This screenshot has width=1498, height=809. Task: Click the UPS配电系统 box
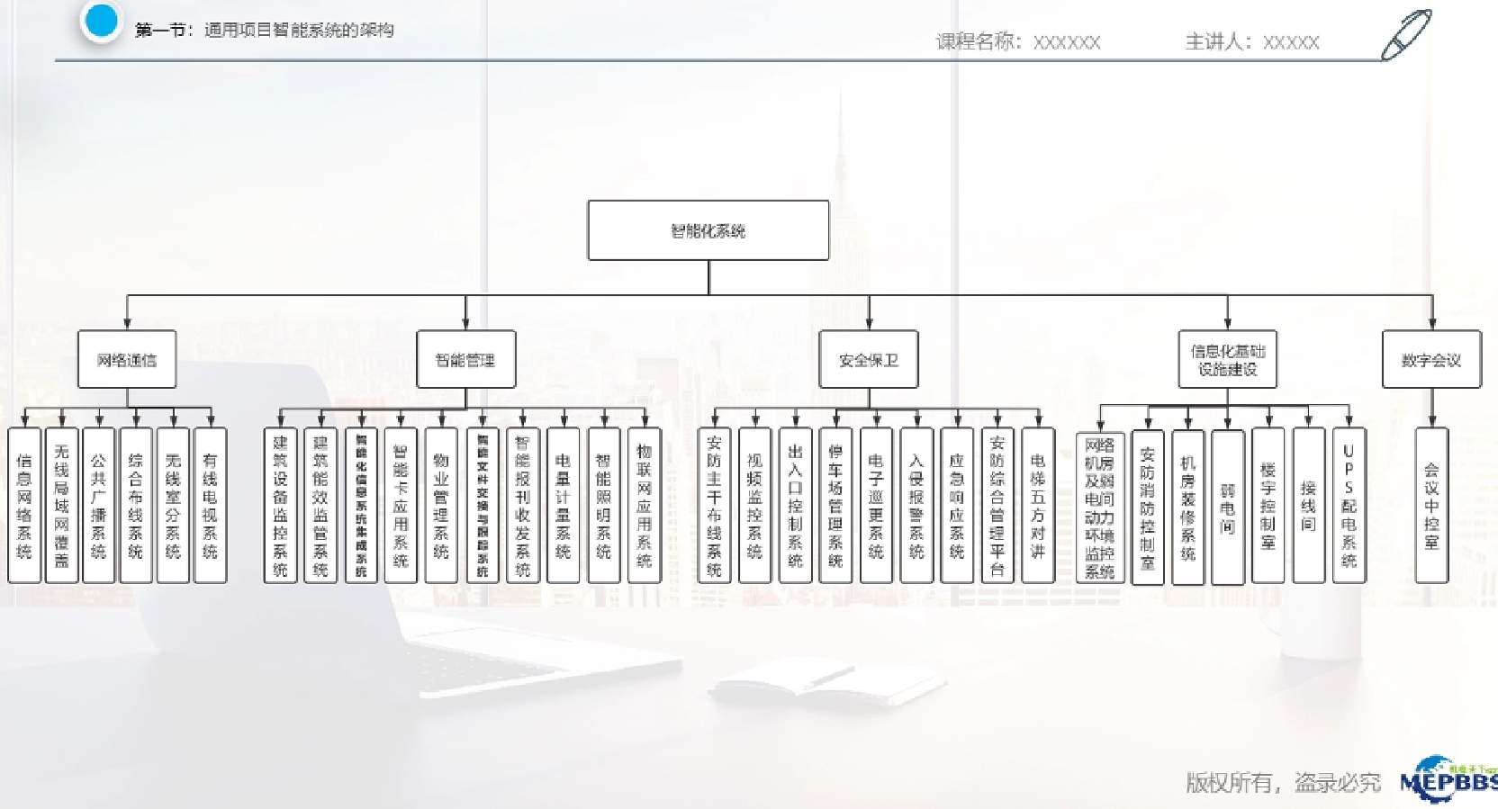coord(1349,505)
